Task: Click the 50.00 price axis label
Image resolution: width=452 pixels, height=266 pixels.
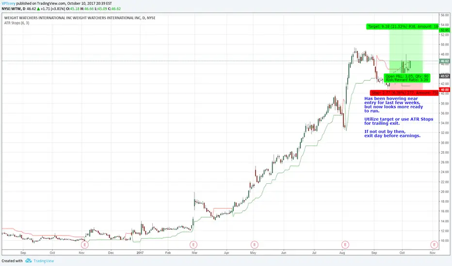Action: click(445, 44)
